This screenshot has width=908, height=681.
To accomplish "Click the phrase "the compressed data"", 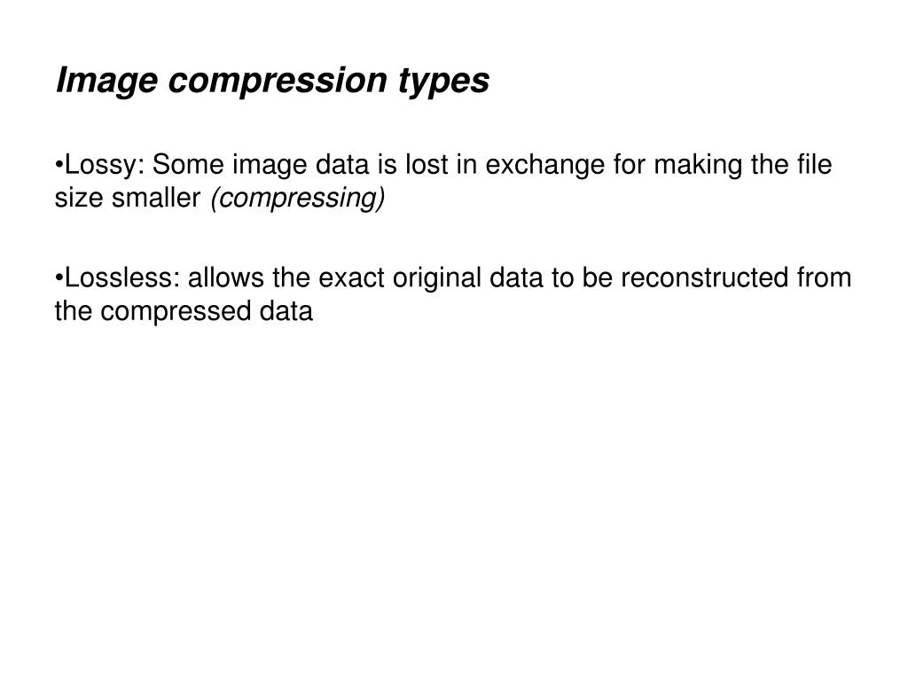I will tap(184, 311).
